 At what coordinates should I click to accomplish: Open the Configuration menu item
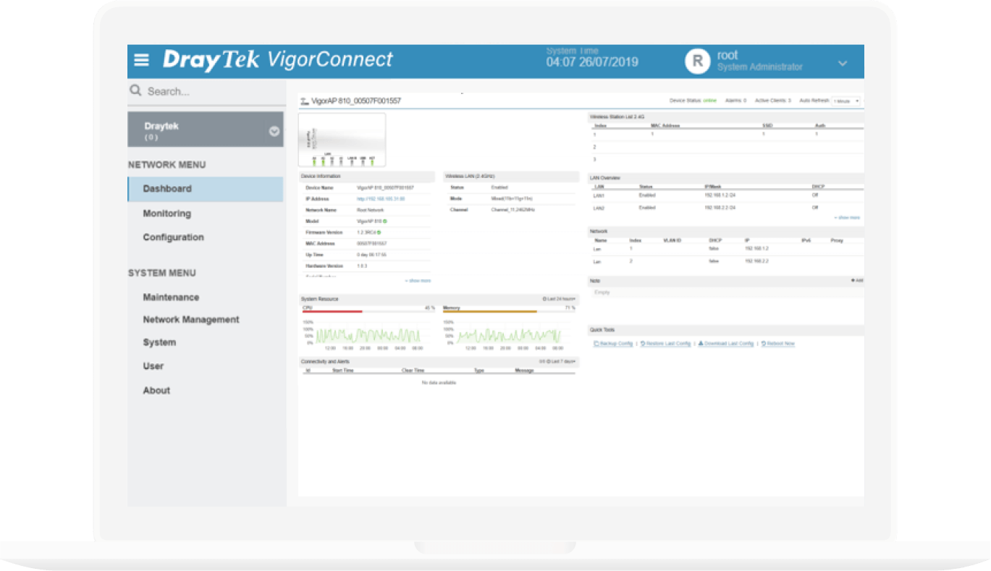point(174,237)
